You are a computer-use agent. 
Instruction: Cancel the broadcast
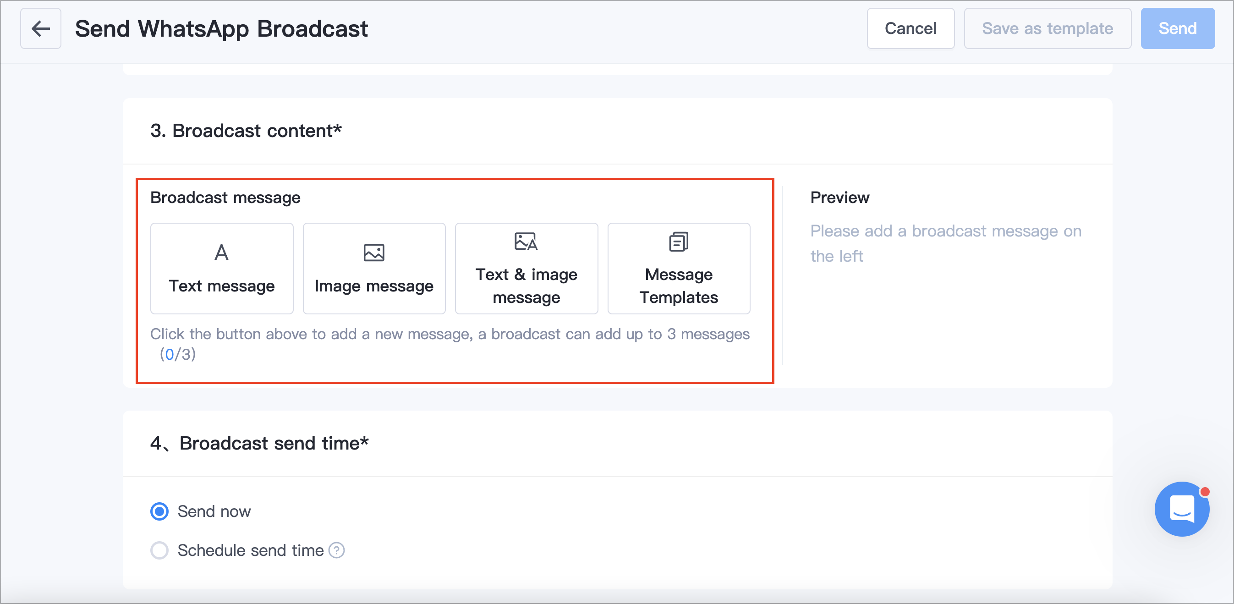pos(910,28)
